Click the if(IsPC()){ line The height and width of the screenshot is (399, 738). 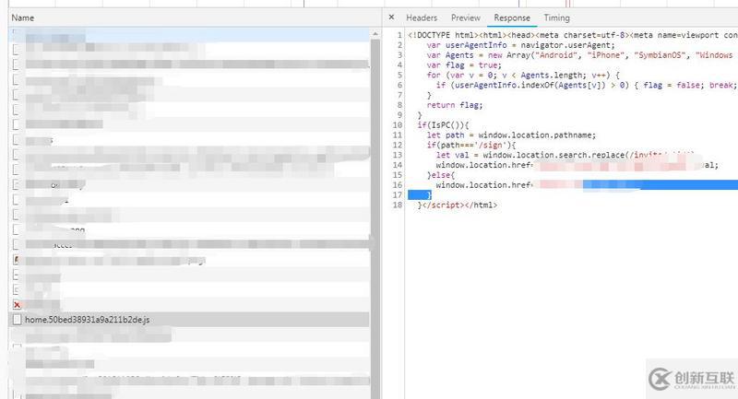[443, 125]
